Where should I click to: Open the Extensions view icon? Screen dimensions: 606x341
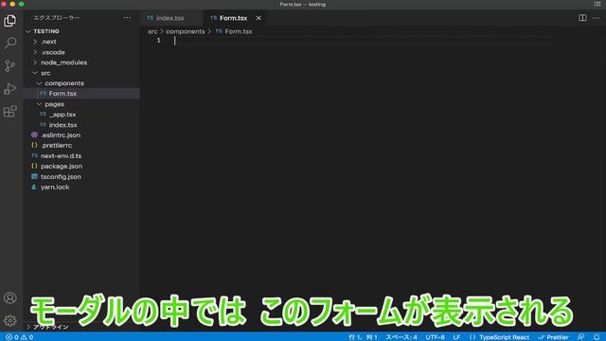click(10, 112)
